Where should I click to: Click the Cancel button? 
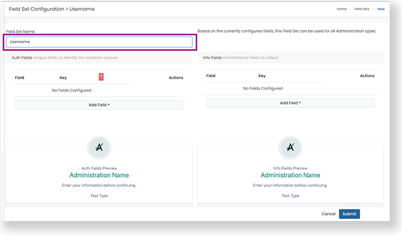pos(329,214)
